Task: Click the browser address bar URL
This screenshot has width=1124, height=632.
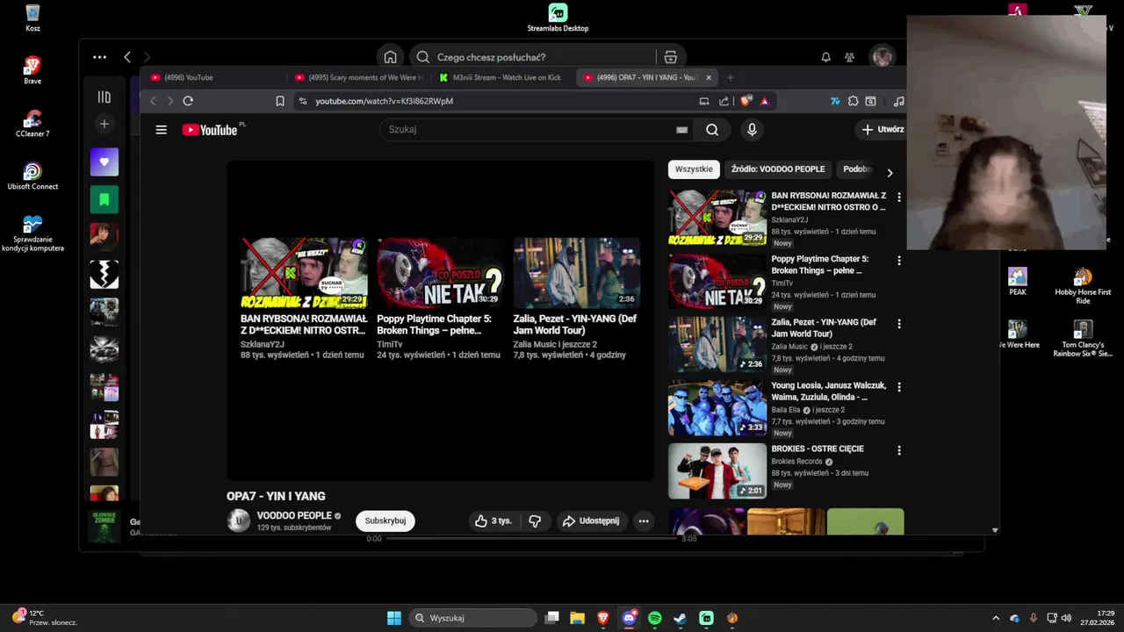Action: click(x=385, y=101)
